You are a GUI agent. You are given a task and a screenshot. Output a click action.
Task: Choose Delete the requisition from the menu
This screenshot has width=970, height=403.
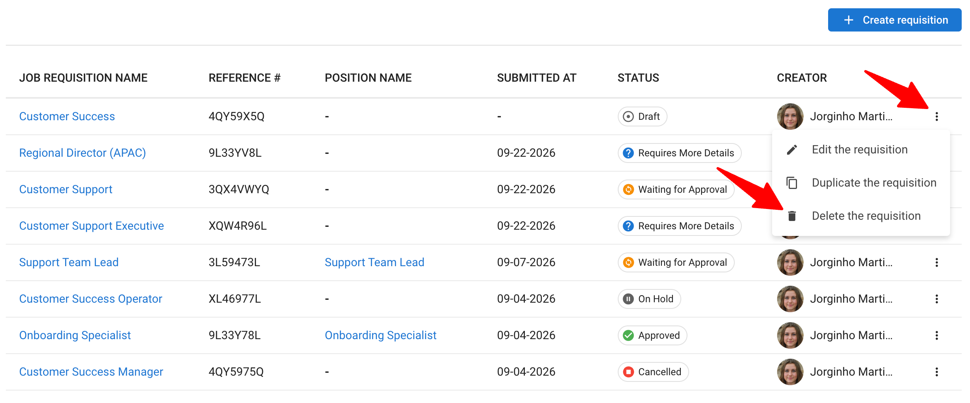coord(861,216)
